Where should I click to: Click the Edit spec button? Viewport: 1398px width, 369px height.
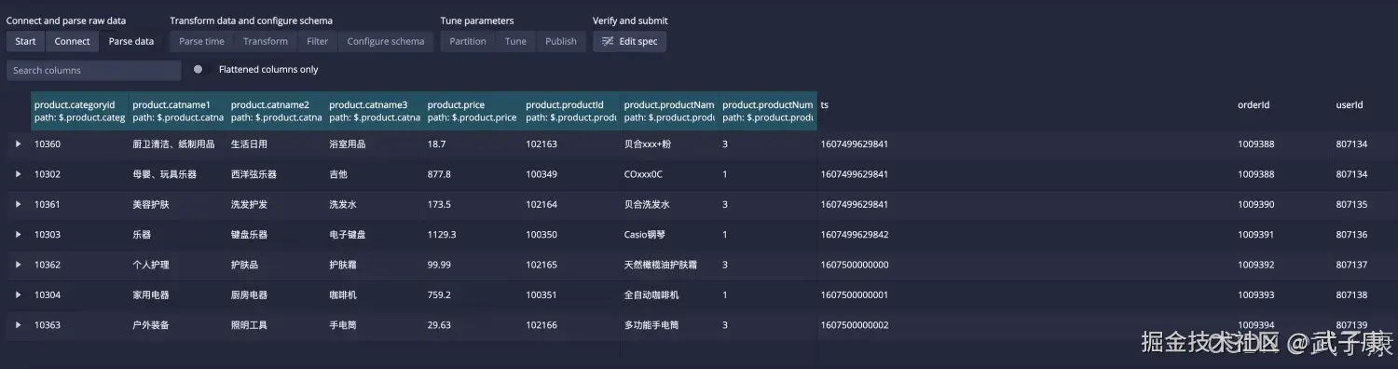[x=630, y=41]
